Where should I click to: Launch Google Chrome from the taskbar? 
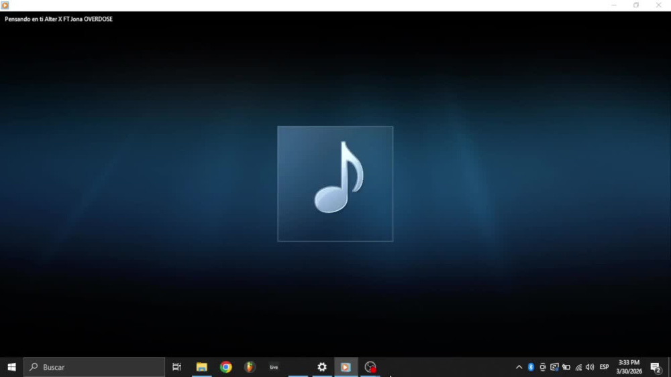pyautogui.click(x=226, y=367)
